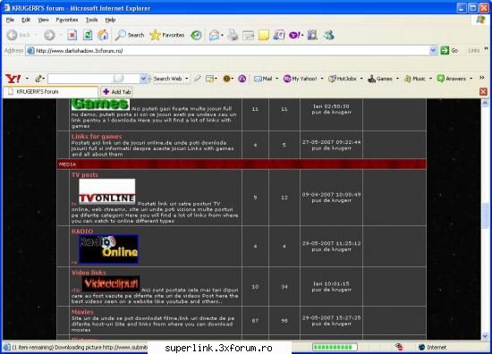Expand the Yahoo toolbar overflow chevron
Viewport: 492px width, 354px height.
(x=482, y=78)
